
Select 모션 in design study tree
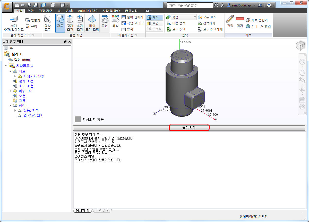click(x=22, y=96)
